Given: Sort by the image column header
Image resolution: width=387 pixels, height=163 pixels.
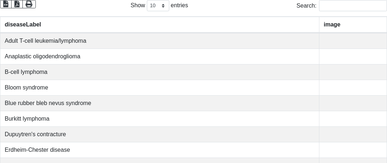Looking at the screenshot, I should coord(332,25).
